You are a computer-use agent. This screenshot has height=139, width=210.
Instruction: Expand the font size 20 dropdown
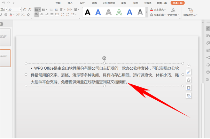coord(20,10)
